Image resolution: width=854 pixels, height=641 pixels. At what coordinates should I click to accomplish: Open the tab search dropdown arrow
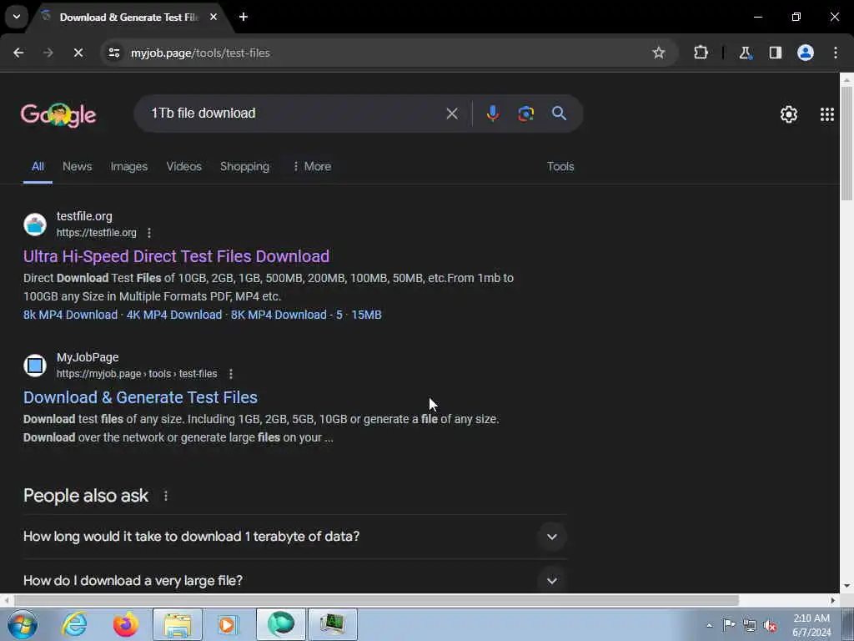17,17
